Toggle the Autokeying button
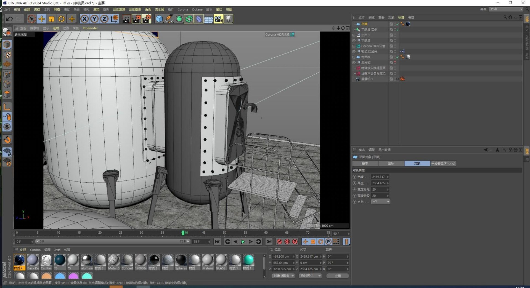530x288 pixels. click(x=287, y=242)
